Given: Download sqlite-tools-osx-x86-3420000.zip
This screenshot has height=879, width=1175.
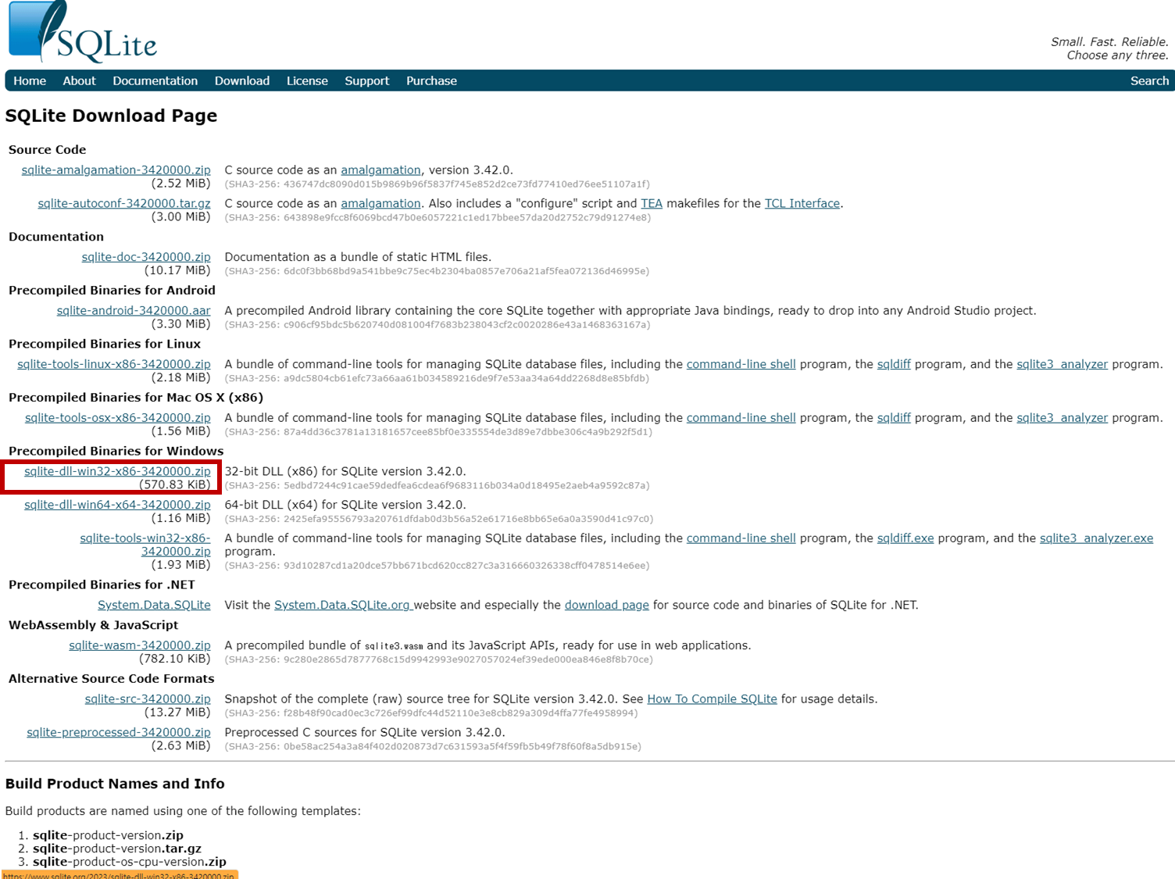Looking at the screenshot, I should [x=118, y=417].
